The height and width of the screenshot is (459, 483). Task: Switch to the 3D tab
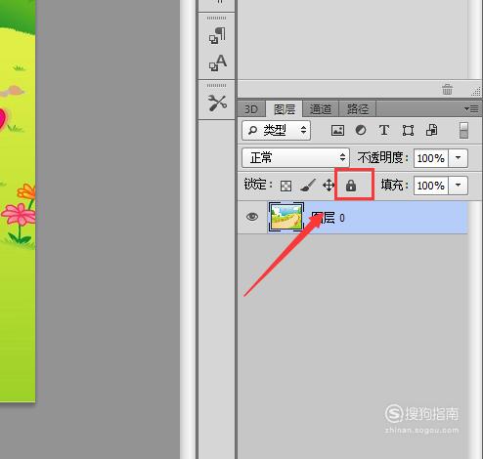(251, 109)
